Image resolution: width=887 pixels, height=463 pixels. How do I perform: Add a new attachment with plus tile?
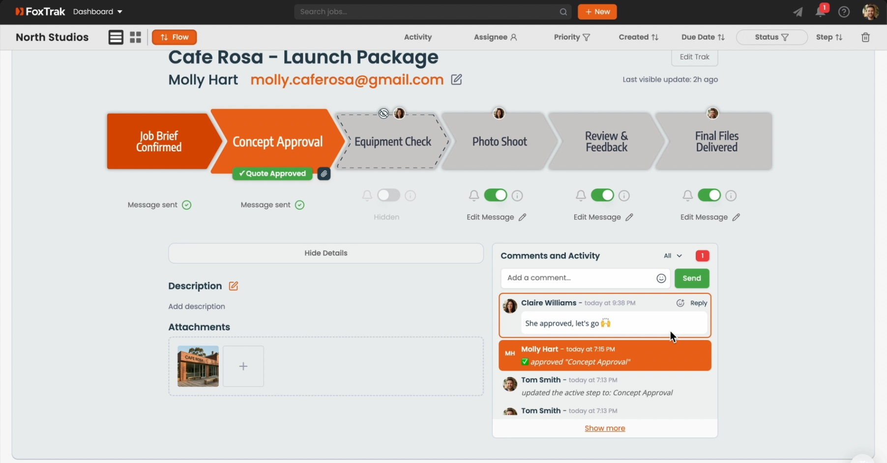[243, 366]
